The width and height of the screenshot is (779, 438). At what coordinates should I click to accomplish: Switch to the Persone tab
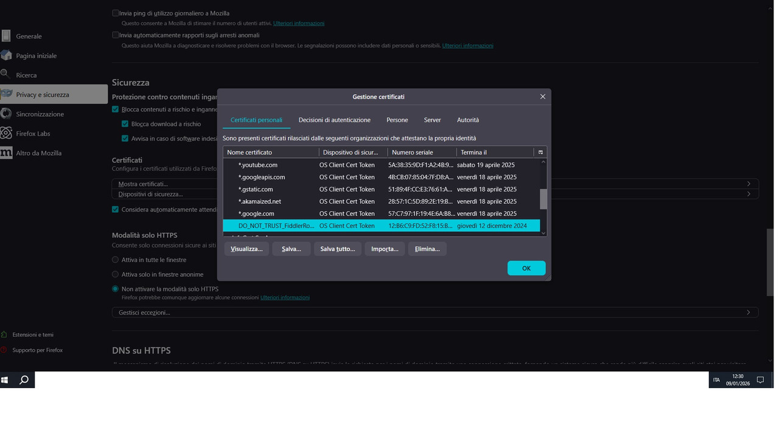397,120
